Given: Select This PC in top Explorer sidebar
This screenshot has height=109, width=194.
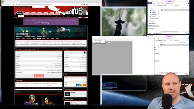Looking at the screenshot, I should (154, 26).
